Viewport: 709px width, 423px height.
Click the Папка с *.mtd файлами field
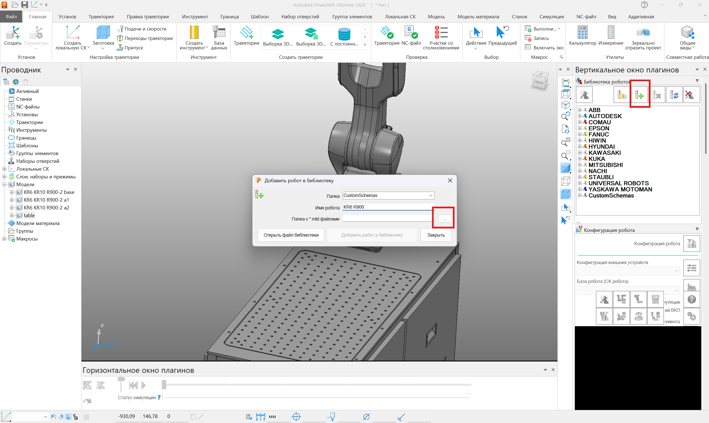point(388,219)
